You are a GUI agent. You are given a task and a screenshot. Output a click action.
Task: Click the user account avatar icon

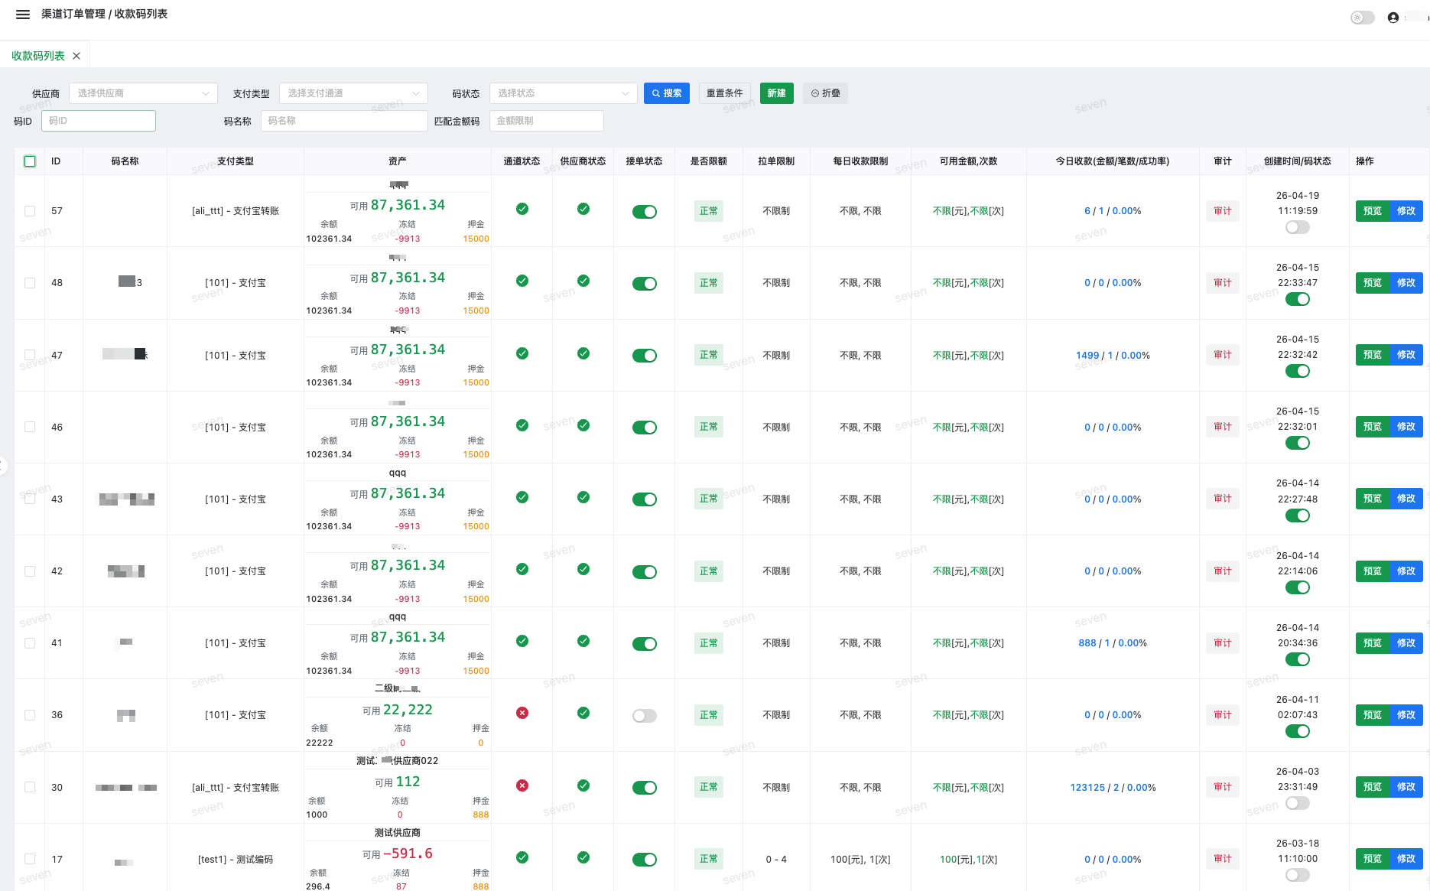[1393, 18]
